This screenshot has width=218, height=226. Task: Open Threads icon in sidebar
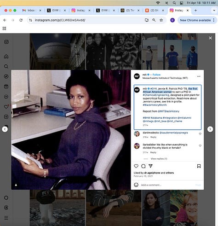[6, 208]
